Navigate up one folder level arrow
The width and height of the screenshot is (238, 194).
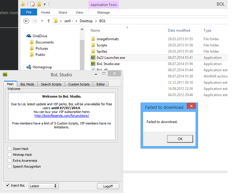49,21
